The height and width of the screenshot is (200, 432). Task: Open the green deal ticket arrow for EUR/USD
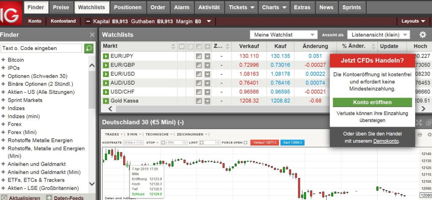coord(106,74)
